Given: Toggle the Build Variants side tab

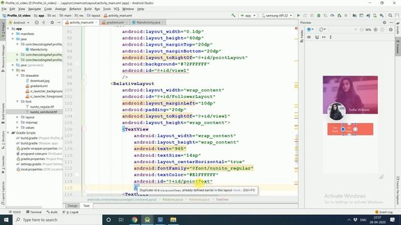Looking at the screenshot, I should point(3,114).
